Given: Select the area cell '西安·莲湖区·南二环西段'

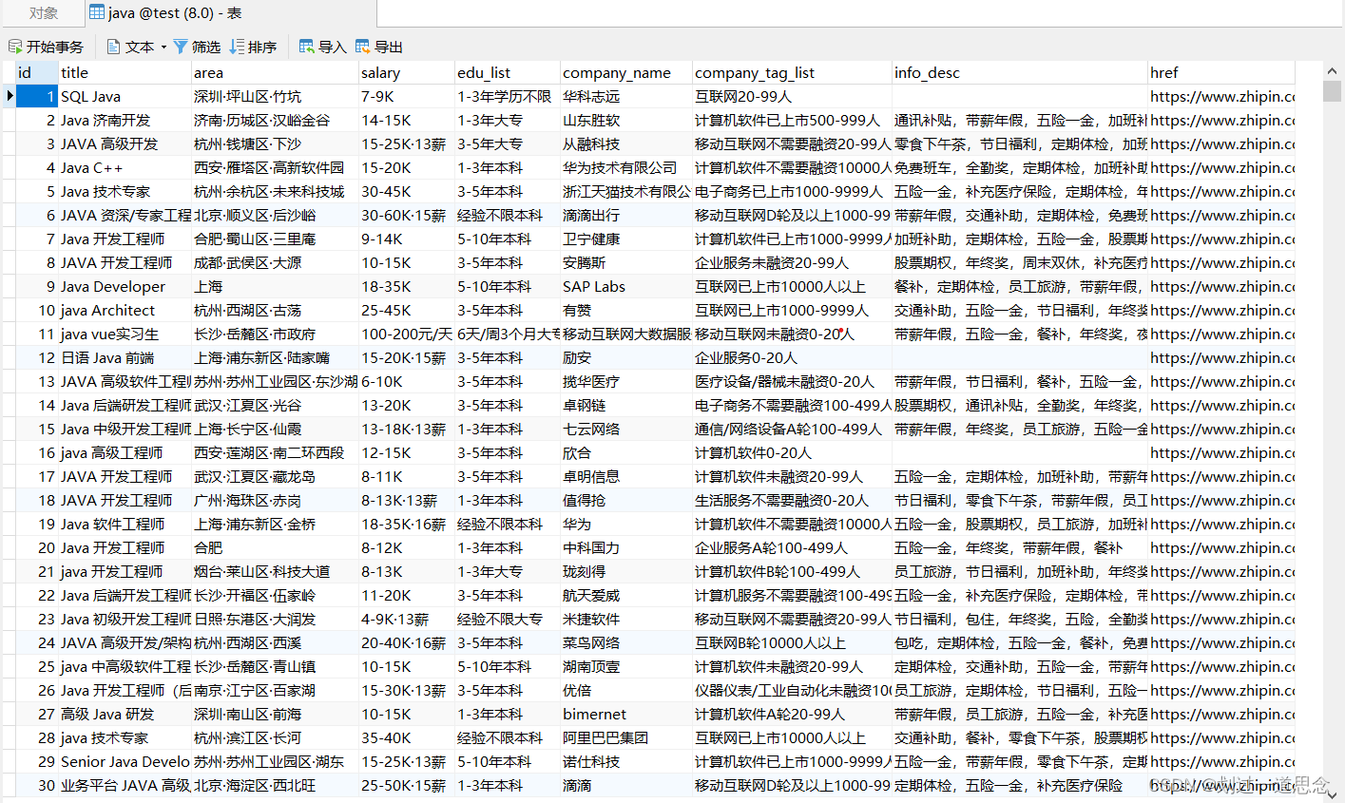Looking at the screenshot, I should click(x=276, y=452).
